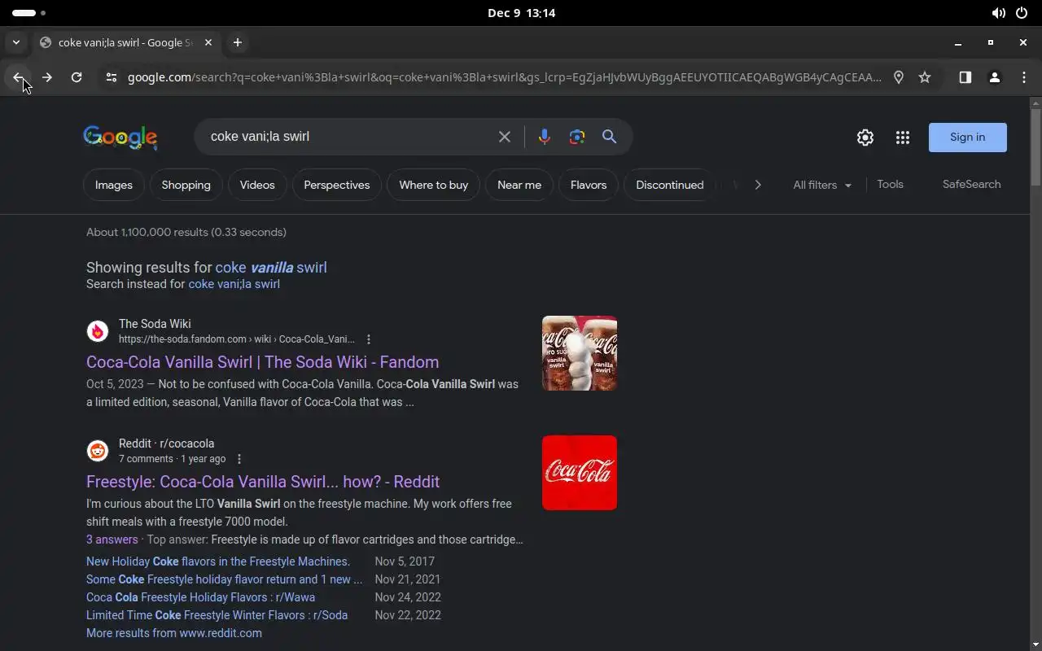This screenshot has height=651, width=1042.
Task: Reload the page with refresh icon
Action: (77, 77)
